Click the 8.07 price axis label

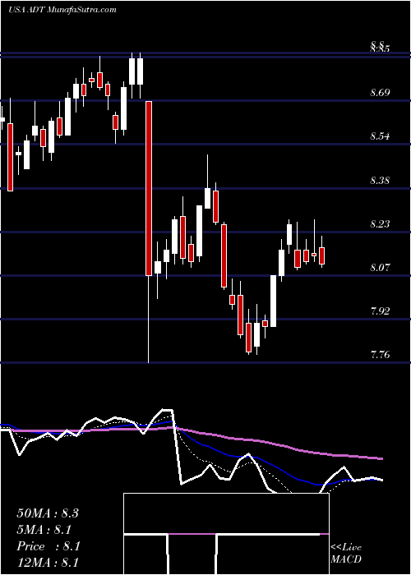[x=380, y=268]
